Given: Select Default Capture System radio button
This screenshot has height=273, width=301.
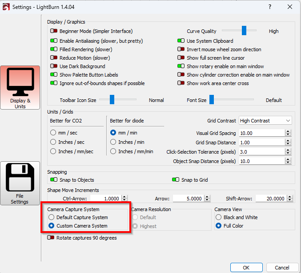Looking at the screenshot, I should click(52, 217).
